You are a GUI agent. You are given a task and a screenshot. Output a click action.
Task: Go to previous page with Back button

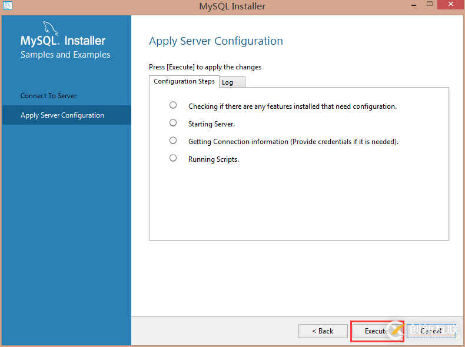pos(323,331)
